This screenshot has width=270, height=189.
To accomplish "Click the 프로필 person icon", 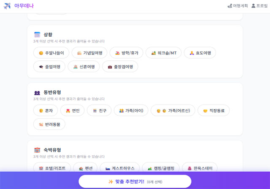I will pos(253,6).
